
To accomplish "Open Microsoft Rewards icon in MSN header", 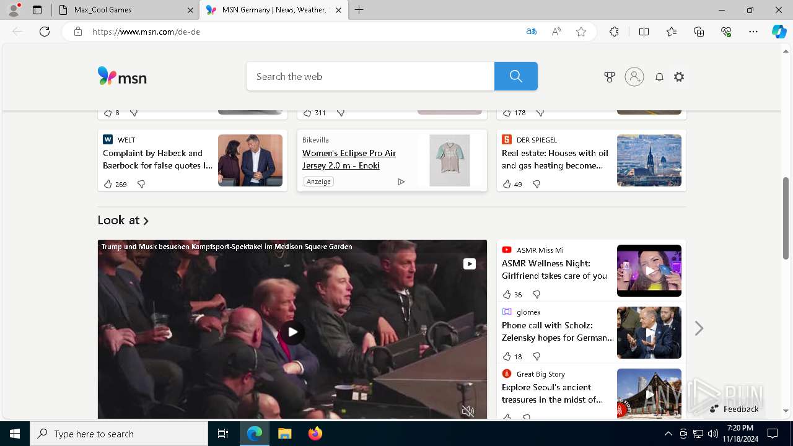I will pyautogui.click(x=610, y=77).
